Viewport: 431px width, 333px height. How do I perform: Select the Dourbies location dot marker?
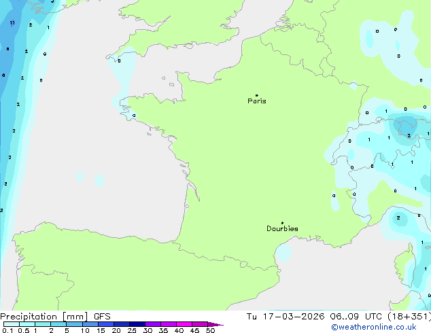point(282,223)
